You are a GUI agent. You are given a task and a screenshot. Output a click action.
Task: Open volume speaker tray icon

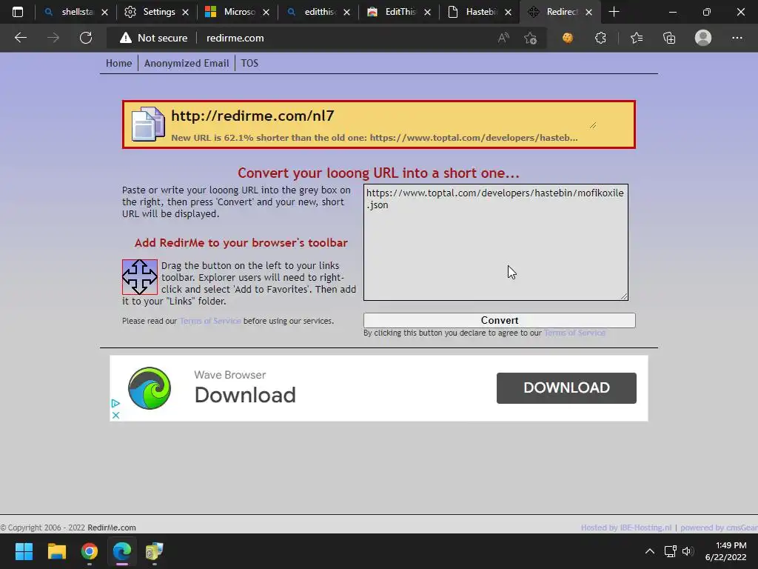[x=688, y=551]
